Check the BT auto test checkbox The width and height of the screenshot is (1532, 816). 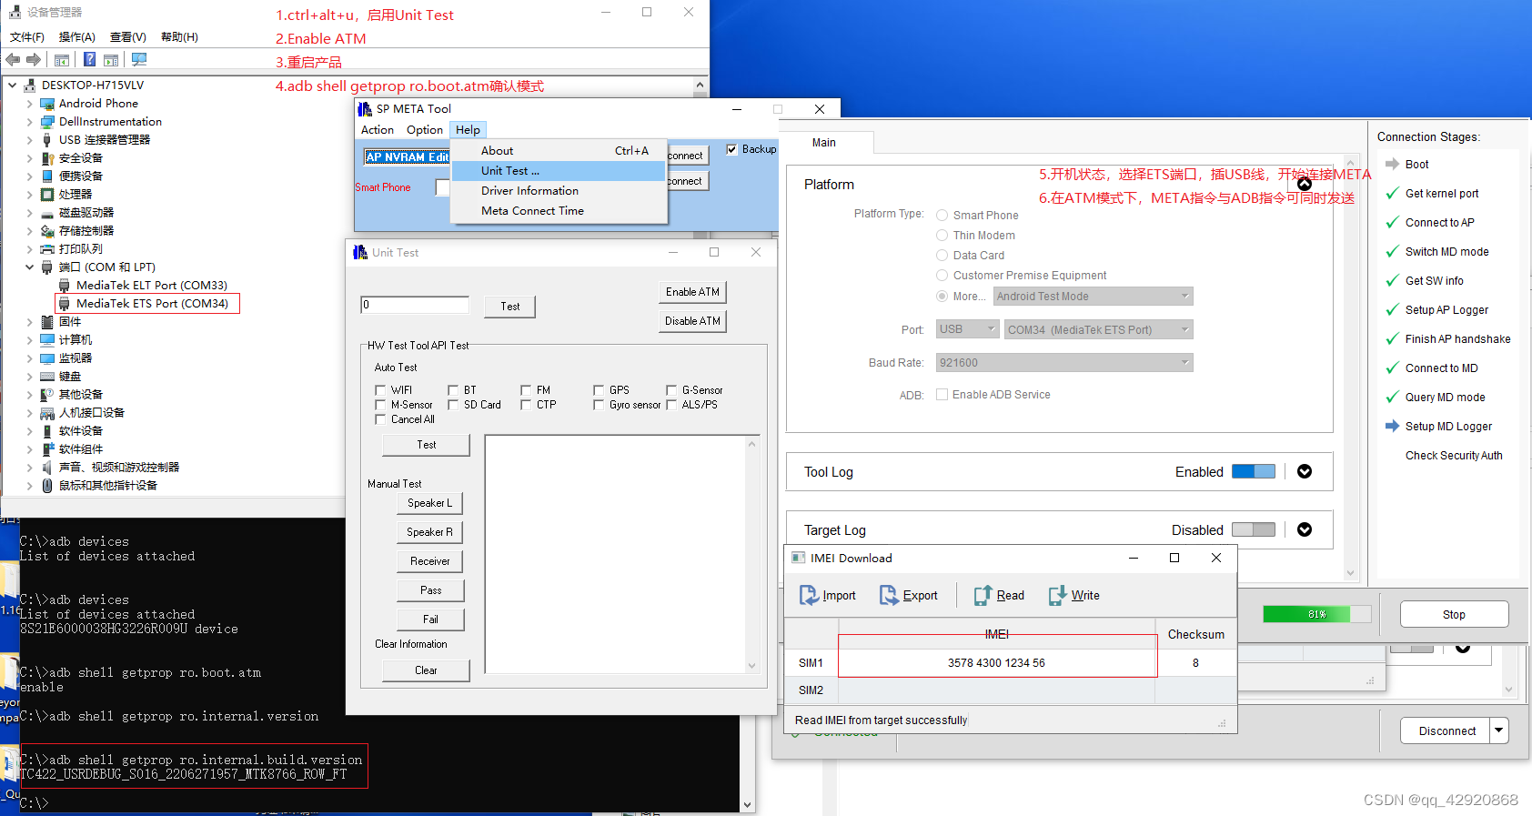[x=453, y=390]
